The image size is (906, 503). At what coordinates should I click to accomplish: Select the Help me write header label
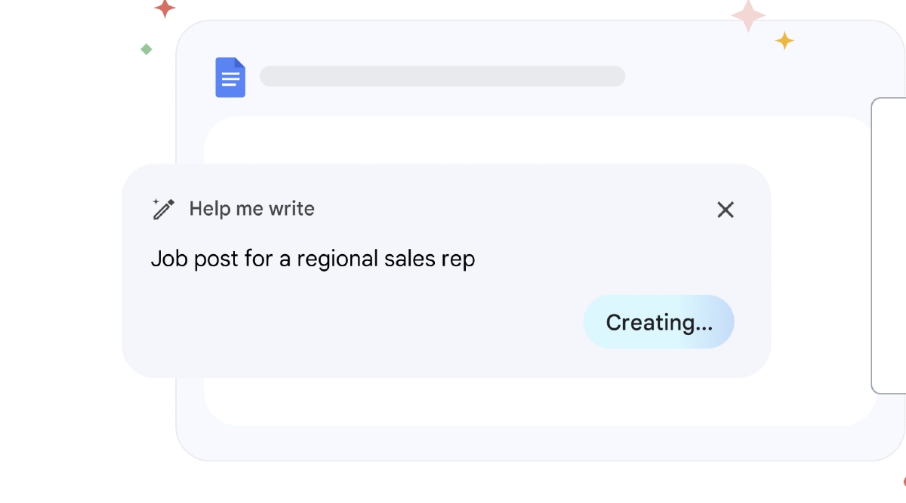[x=252, y=209]
